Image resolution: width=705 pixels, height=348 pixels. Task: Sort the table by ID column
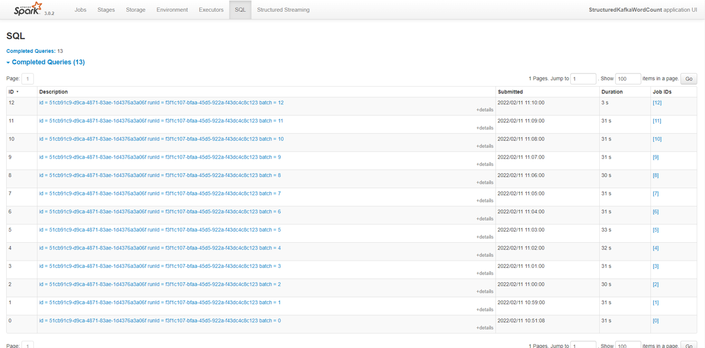coord(12,92)
